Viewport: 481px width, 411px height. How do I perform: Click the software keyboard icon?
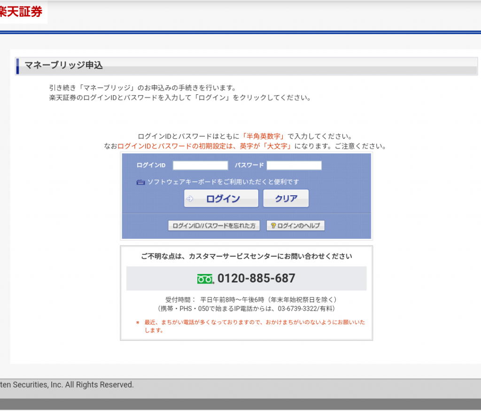140,182
